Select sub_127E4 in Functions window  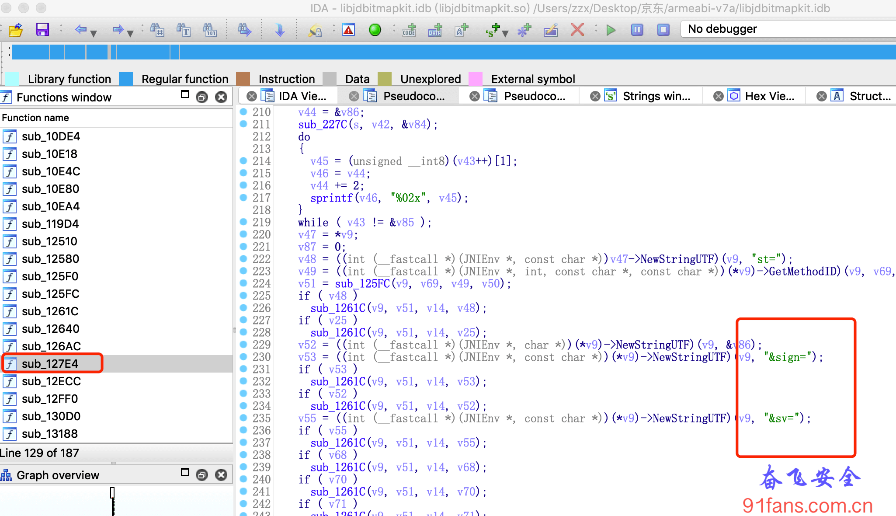(x=51, y=364)
